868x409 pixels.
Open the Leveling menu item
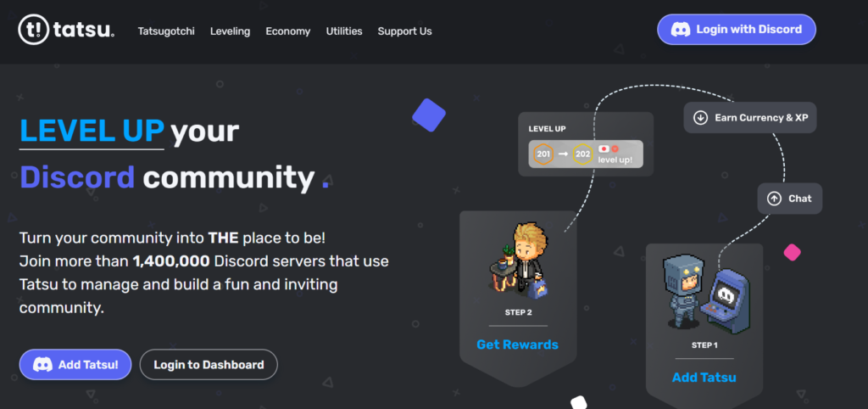click(x=231, y=31)
